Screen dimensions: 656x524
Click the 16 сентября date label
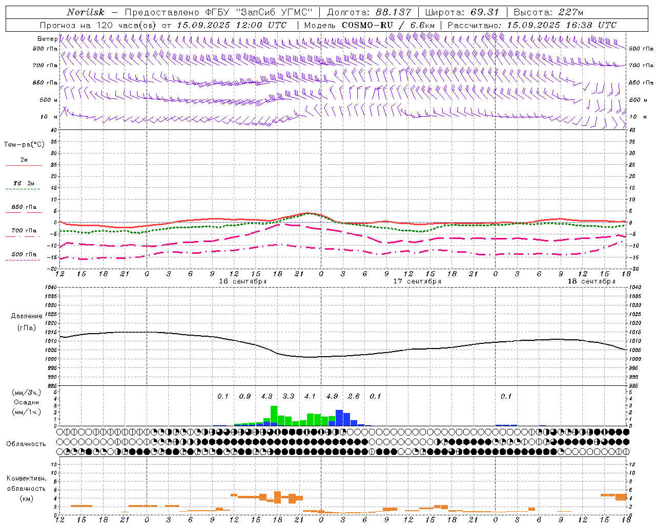[x=243, y=281]
